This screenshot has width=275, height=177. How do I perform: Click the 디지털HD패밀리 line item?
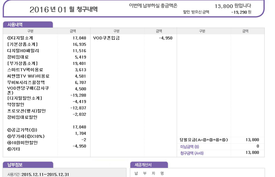[x=23, y=51]
